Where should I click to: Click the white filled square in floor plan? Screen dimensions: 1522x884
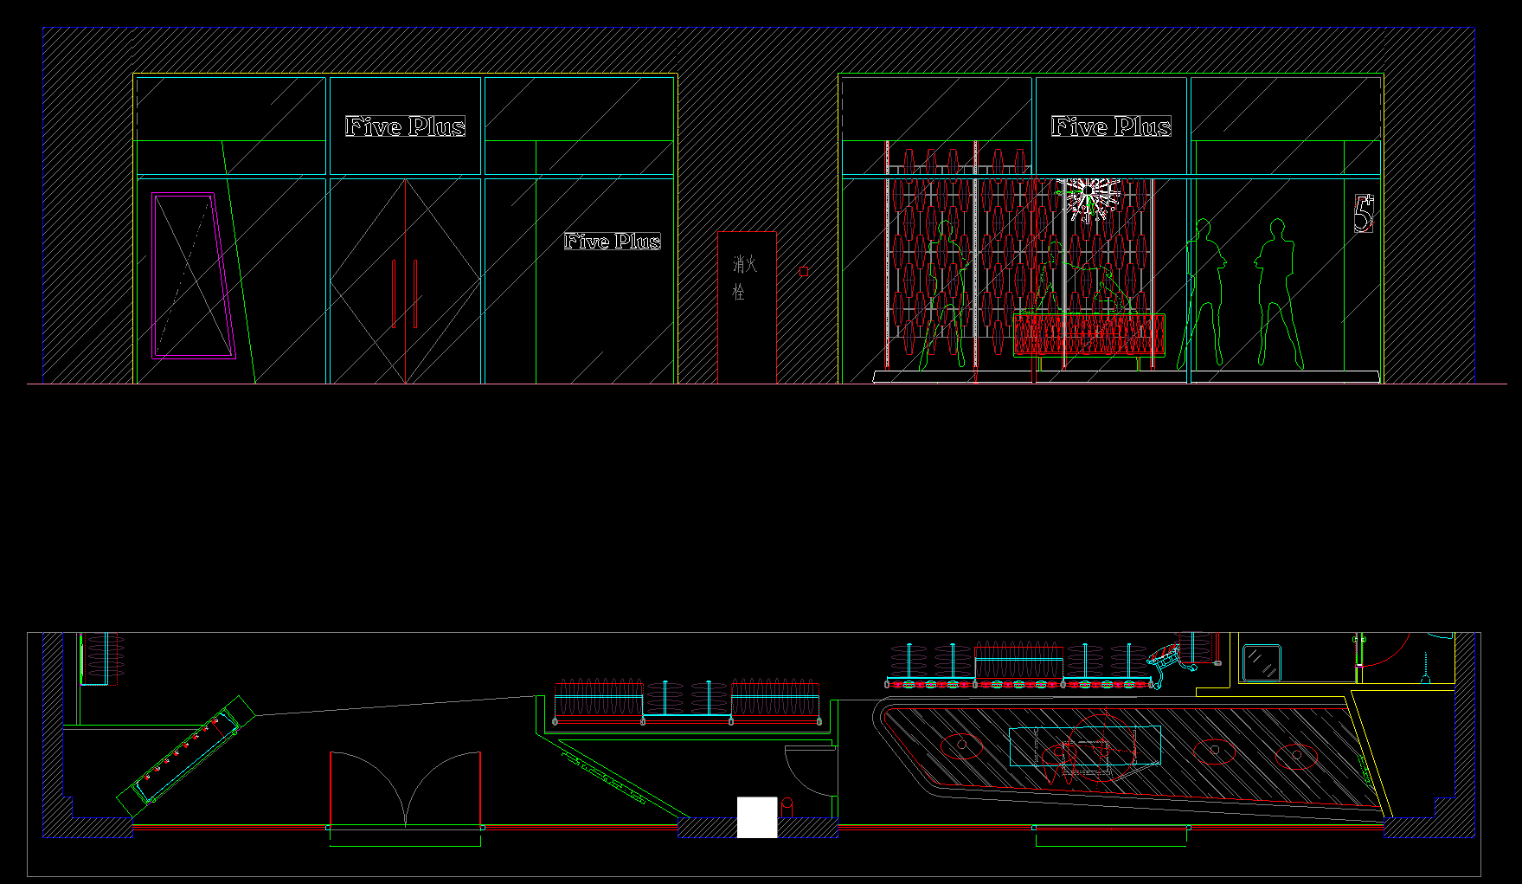pos(757,817)
